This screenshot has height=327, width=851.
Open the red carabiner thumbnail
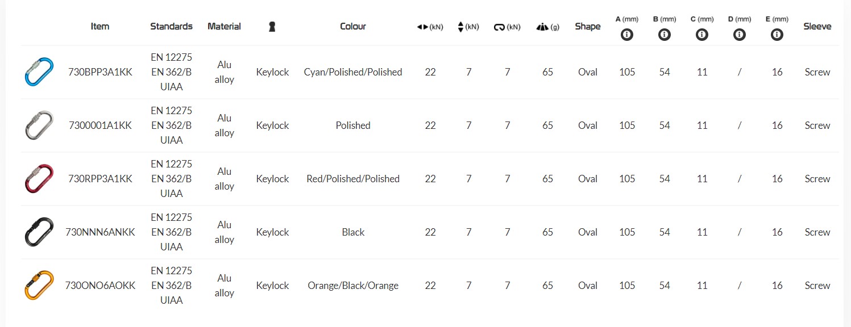39,179
